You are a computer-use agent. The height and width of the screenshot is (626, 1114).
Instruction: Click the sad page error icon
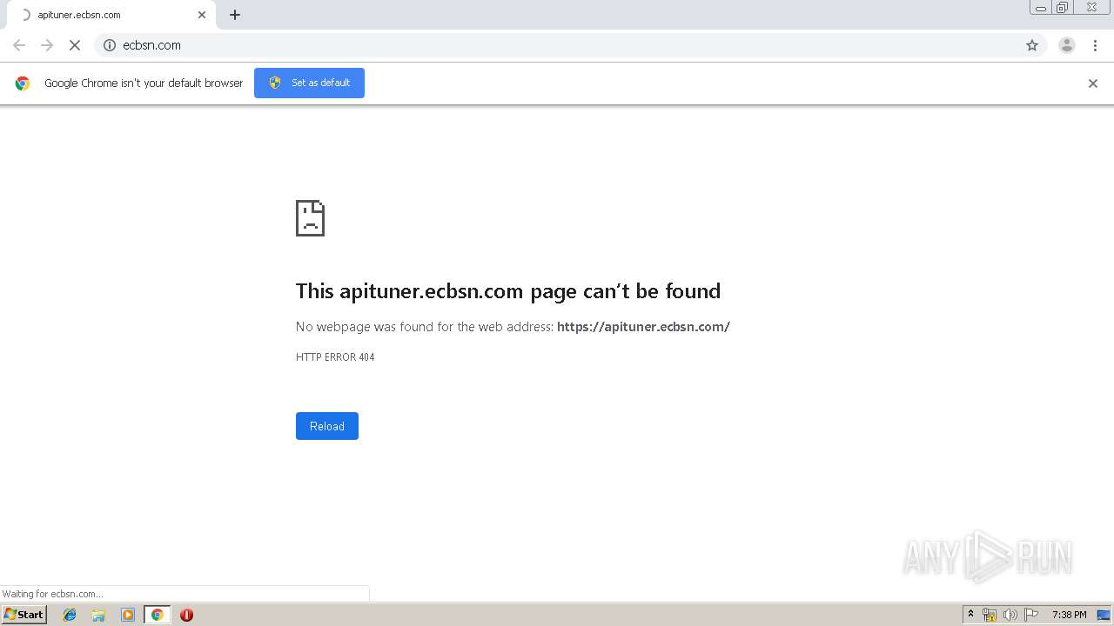tap(310, 218)
